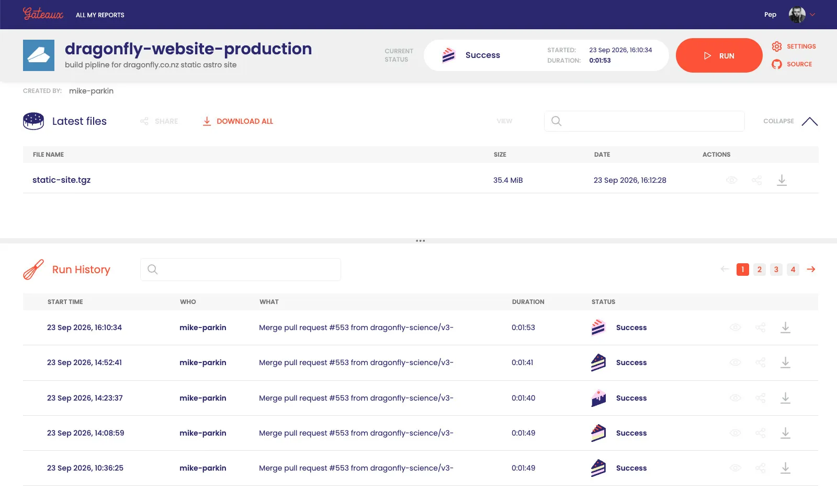Download the 14:08:59 run output

click(785, 433)
